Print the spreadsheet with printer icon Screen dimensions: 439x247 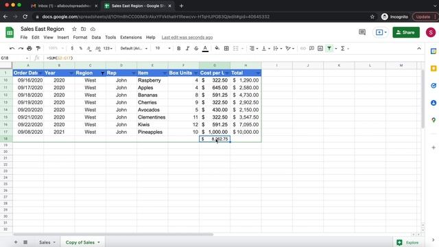click(29, 49)
